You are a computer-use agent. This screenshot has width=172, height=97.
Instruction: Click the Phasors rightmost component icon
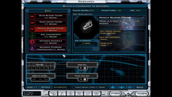click(48, 68)
